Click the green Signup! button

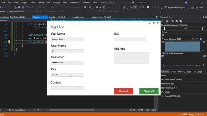pos(149,91)
